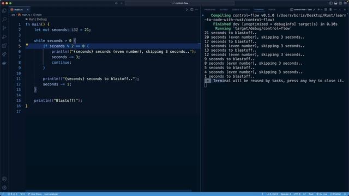This screenshot has width=349, height=196.
Task: Maximize panel size with the chevron icon
Action: [x=340, y=10]
